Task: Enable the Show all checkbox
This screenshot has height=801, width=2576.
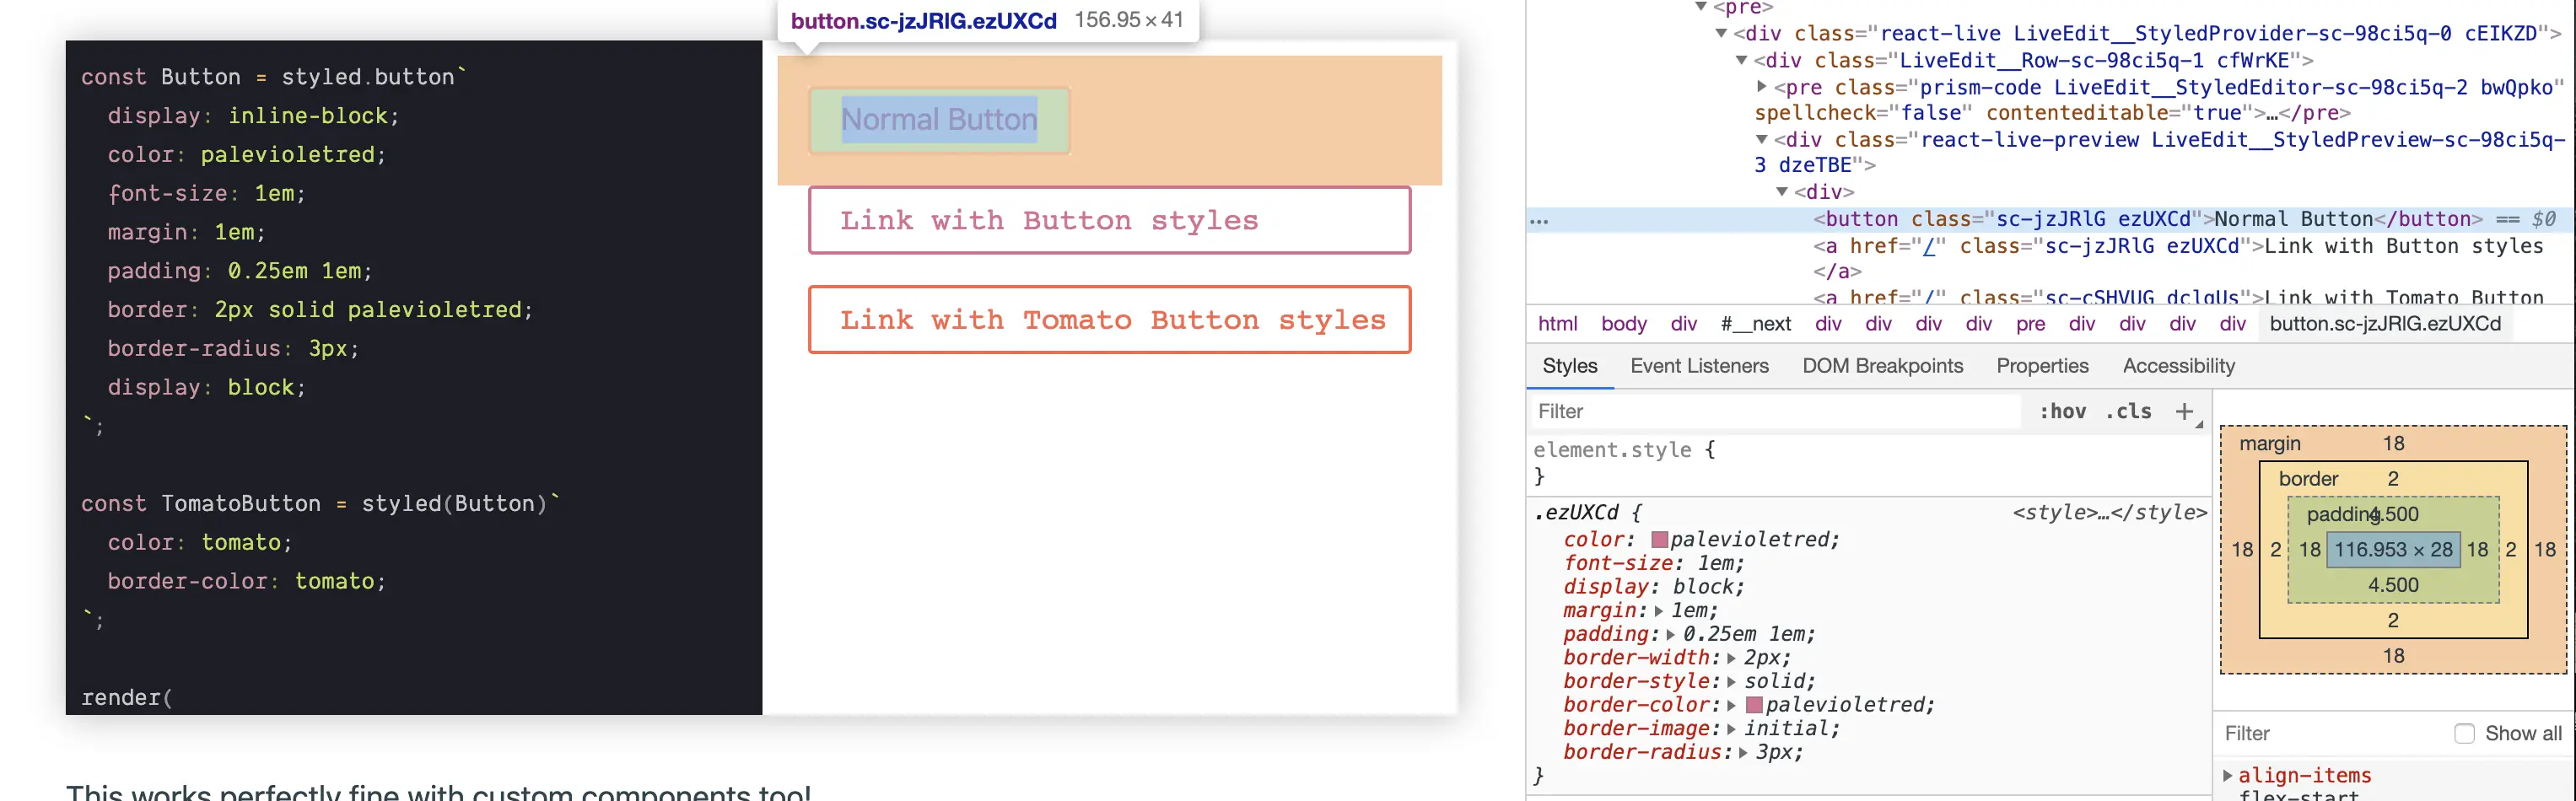Action: coord(2464,733)
